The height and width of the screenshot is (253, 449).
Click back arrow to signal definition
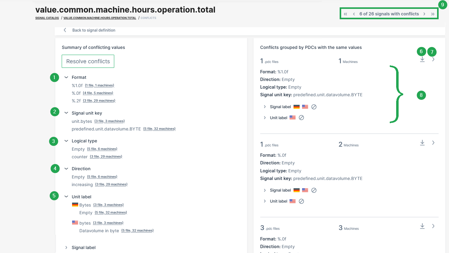[x=65, y=30]
